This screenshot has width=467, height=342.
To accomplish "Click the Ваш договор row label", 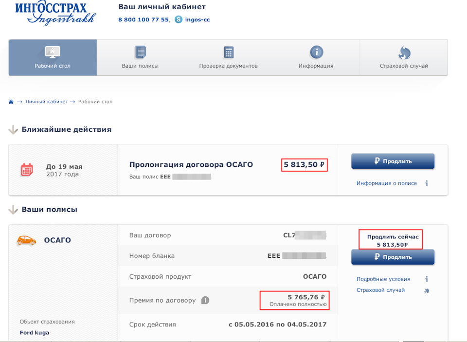I will tap(150, 235).
